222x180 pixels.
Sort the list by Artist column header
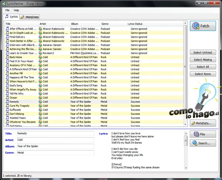pyautogui.click(x=54, y=24)
